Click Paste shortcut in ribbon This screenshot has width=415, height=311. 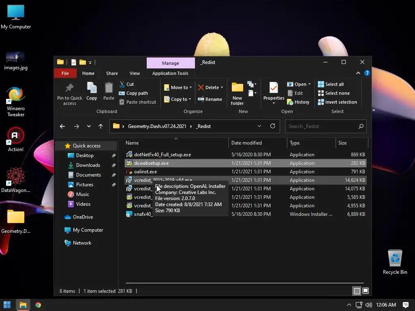click(x=137, y=102)
